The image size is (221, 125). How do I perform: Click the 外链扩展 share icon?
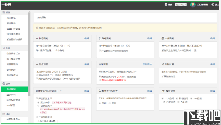click(x=163, y=64)
